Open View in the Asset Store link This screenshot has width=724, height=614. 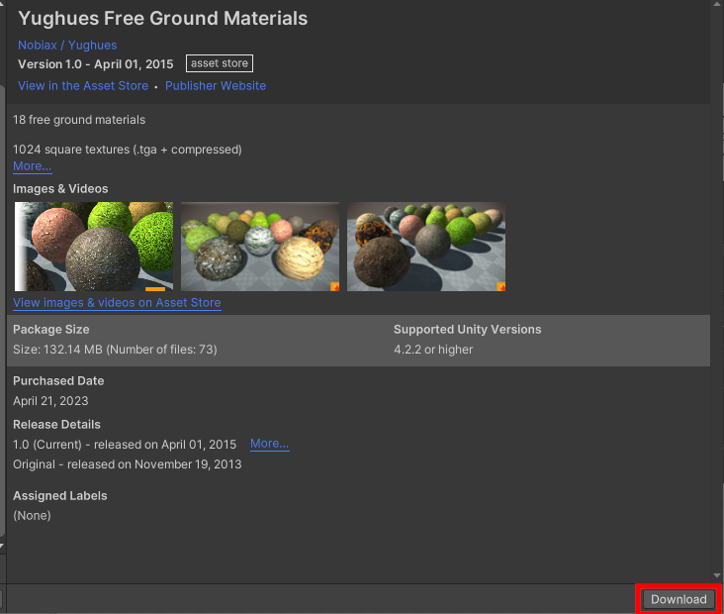pyautogui.click(x=83, y=85)
